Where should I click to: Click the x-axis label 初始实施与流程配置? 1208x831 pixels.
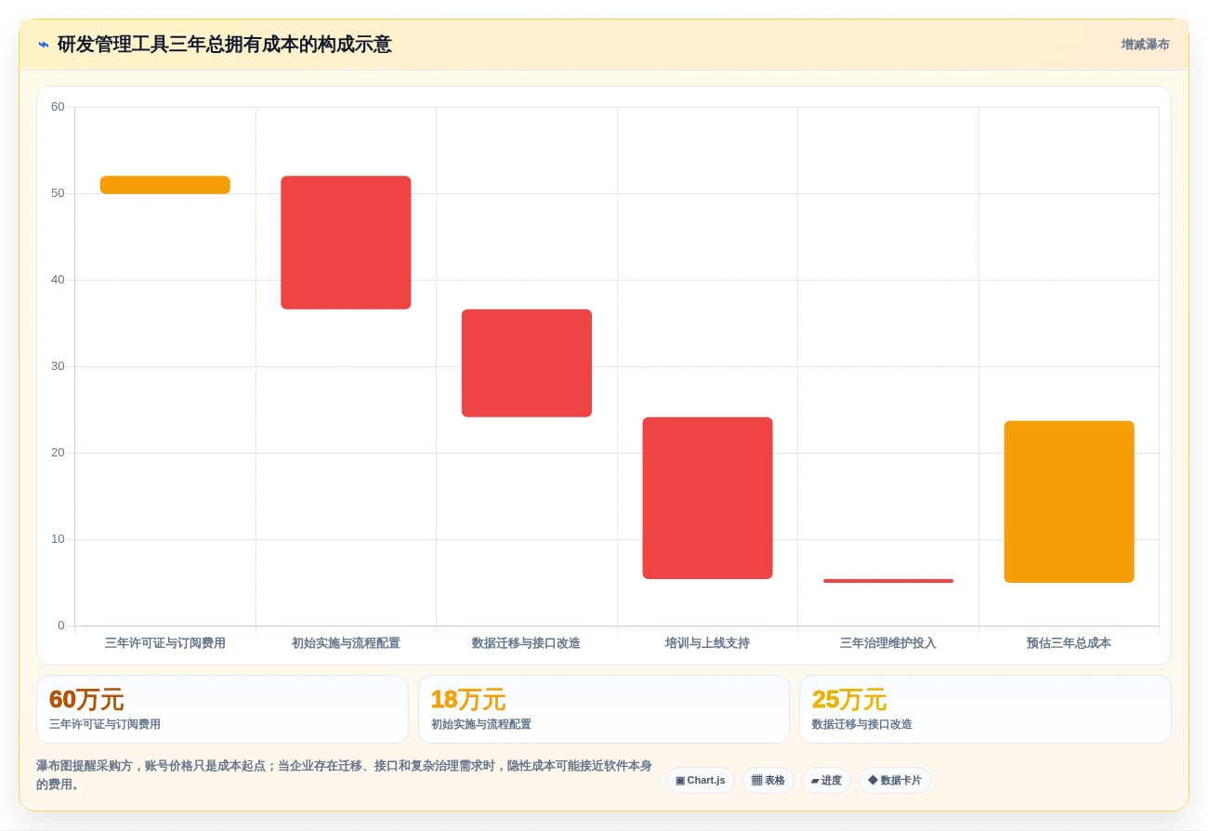tap(346, 643)
